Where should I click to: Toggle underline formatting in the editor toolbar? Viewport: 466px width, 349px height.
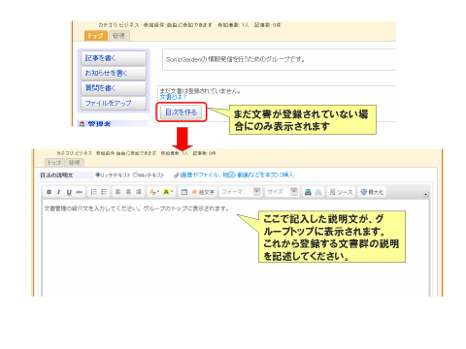click(x=69, y=192)
